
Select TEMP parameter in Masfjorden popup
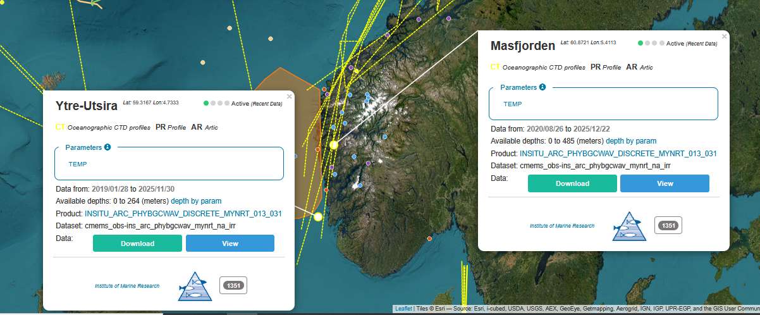click(512, 104)
